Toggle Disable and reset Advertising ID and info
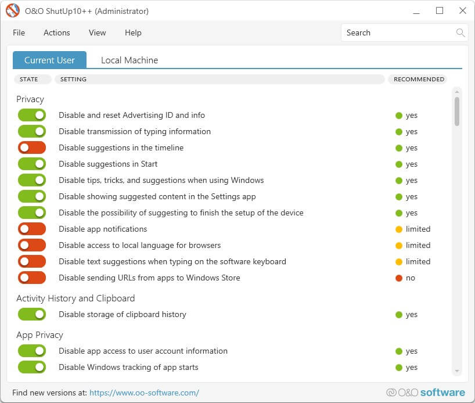The height and width of the screenshot is (403, 475). 32,115
